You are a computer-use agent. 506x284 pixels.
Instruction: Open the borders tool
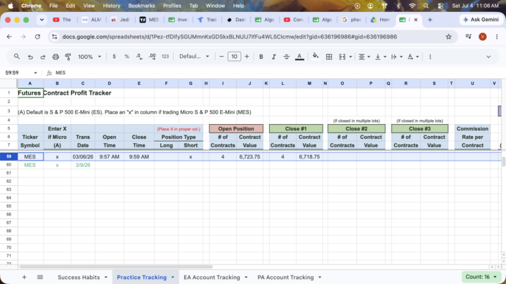[x=329, y=57]
